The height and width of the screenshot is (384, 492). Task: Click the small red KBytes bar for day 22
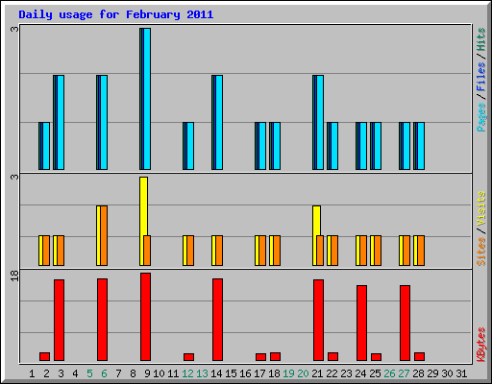332,356
